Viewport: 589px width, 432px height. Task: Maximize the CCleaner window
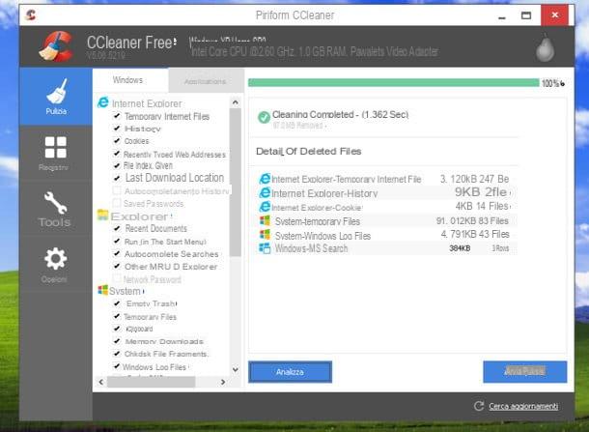coord(526,15)
